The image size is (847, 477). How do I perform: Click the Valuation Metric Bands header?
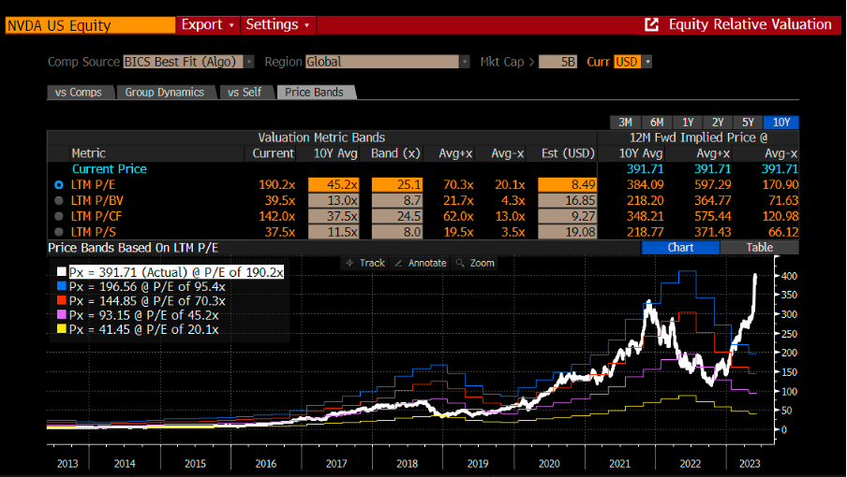click(x=321, y=137)
